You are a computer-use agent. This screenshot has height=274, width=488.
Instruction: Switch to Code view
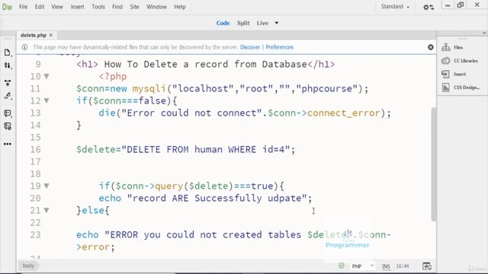223,23
